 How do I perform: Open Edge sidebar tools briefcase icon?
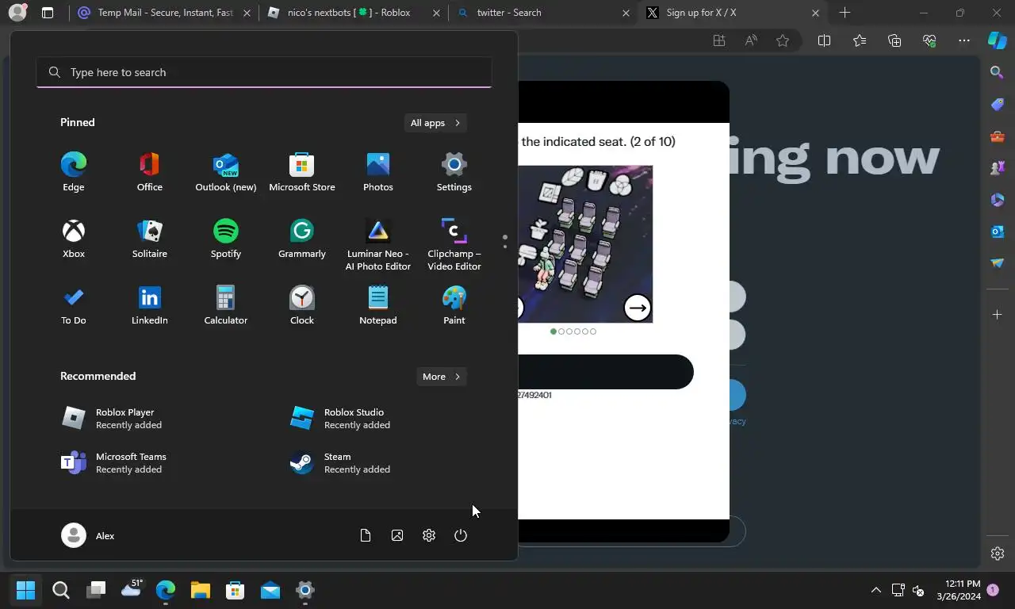coord(998,136)
